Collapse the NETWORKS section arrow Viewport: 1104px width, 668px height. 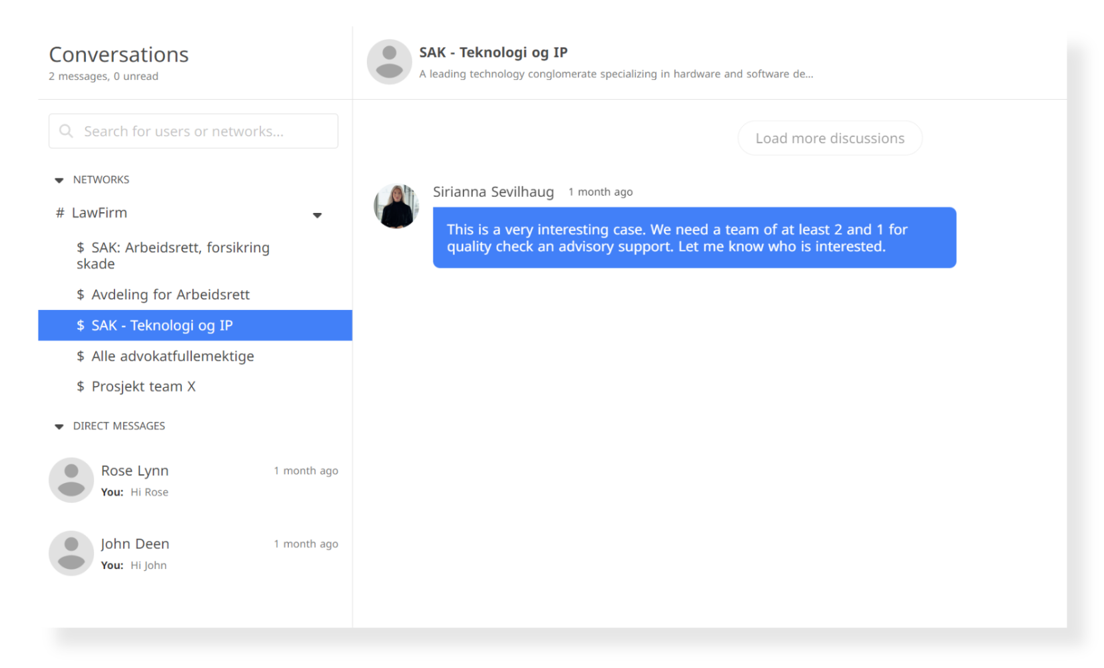(59, 180)
